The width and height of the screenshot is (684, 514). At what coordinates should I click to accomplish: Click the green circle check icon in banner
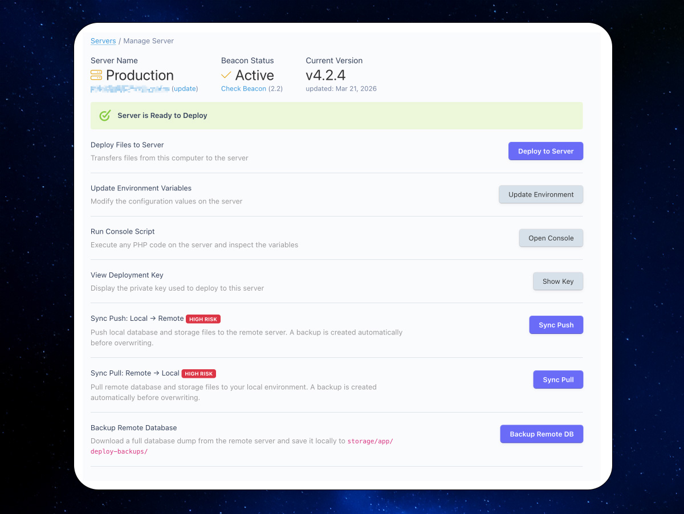pos(105,116)
